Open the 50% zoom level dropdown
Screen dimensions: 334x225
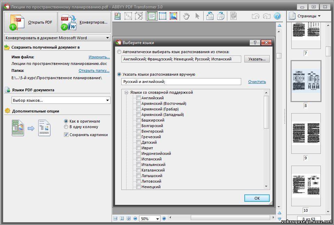click(x=157, y=219)
